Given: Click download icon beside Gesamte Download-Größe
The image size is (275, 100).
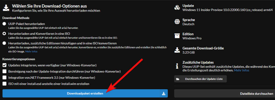Looking at the screenshot, I should pos(177,50).
